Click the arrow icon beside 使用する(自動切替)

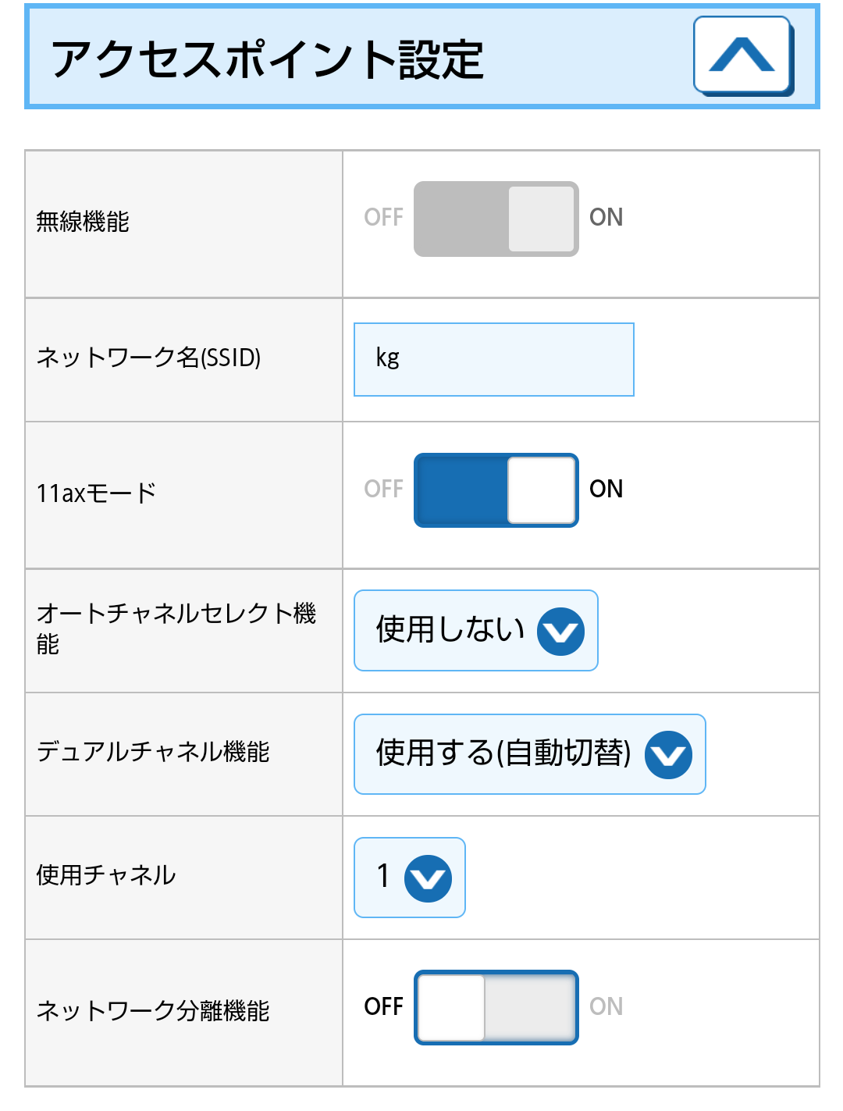click(668, 755)
